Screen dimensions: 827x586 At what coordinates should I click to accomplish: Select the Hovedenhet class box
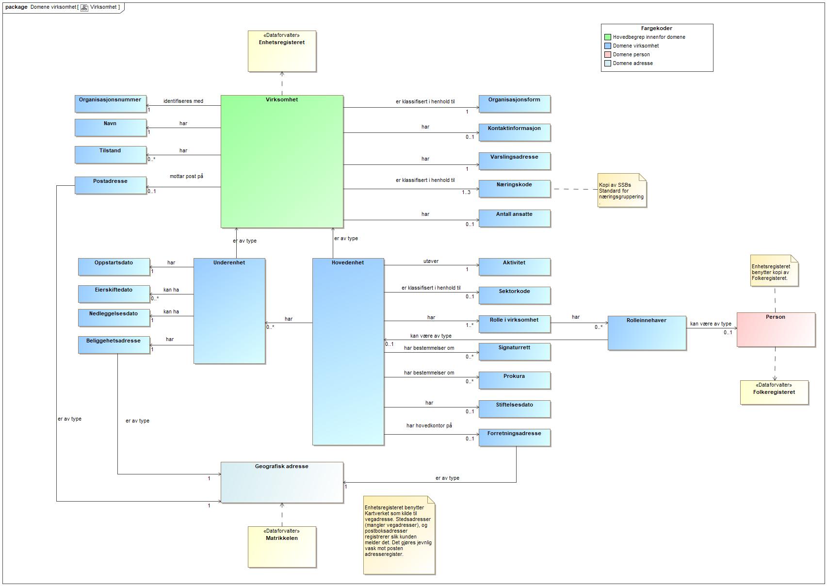348,351
